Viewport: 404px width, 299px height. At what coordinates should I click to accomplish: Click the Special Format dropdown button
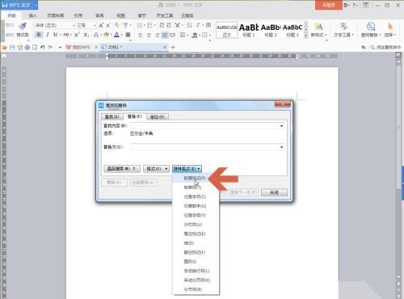[x=187, y=169]
